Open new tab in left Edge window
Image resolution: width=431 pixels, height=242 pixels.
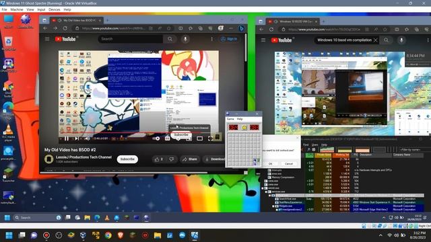click(x=108, y=20)
